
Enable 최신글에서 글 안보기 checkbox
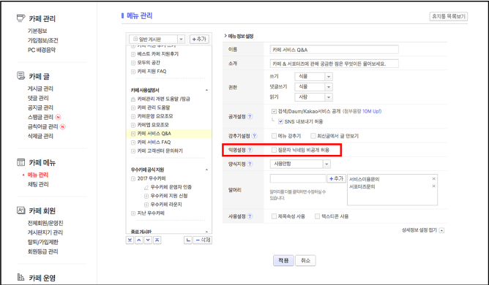tap(313, 136)
